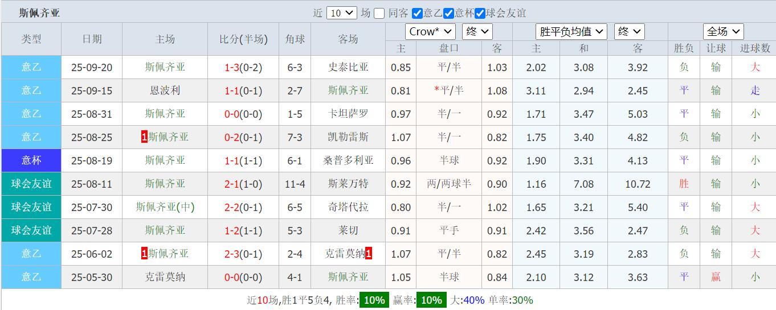The image size is (776, 310).
Task: Click the 角球 column header
Action: 295,39
